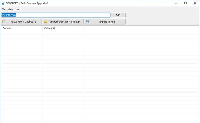Click the VOVSOFT app icon in title bar
200x123 pixels.
[x=3, y=3]
